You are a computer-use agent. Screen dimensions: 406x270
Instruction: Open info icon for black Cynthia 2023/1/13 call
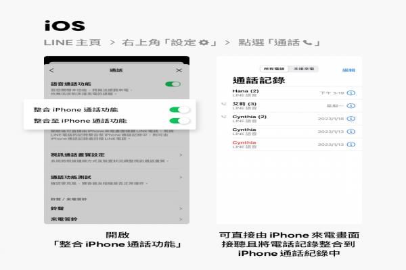(351, 132)
